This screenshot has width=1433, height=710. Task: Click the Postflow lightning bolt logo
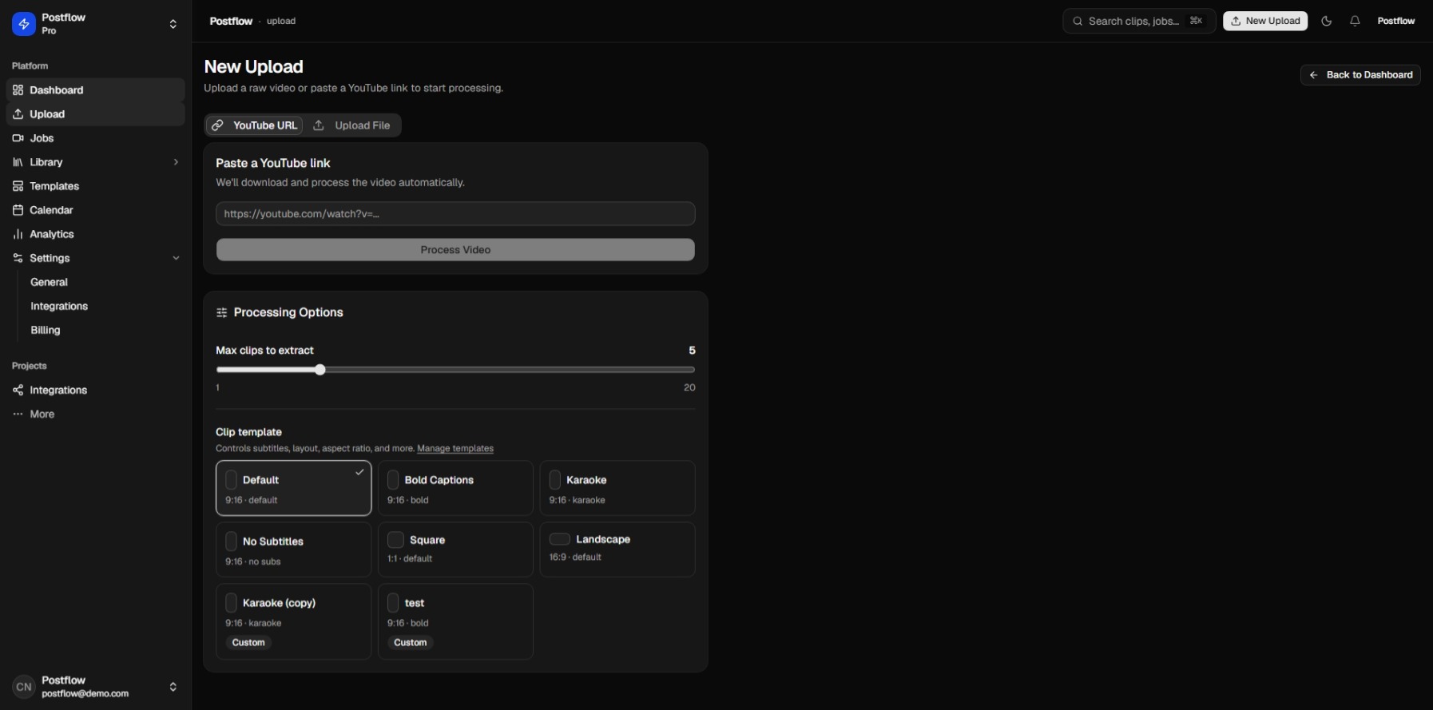[x=24, y=24]
